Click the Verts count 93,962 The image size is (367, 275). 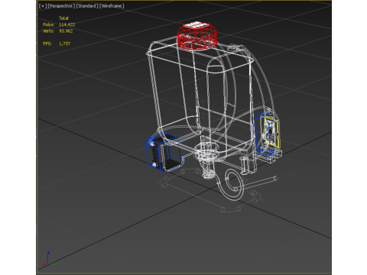click(x=66, y=31)
